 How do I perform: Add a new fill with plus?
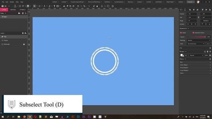tap(210, 48)
